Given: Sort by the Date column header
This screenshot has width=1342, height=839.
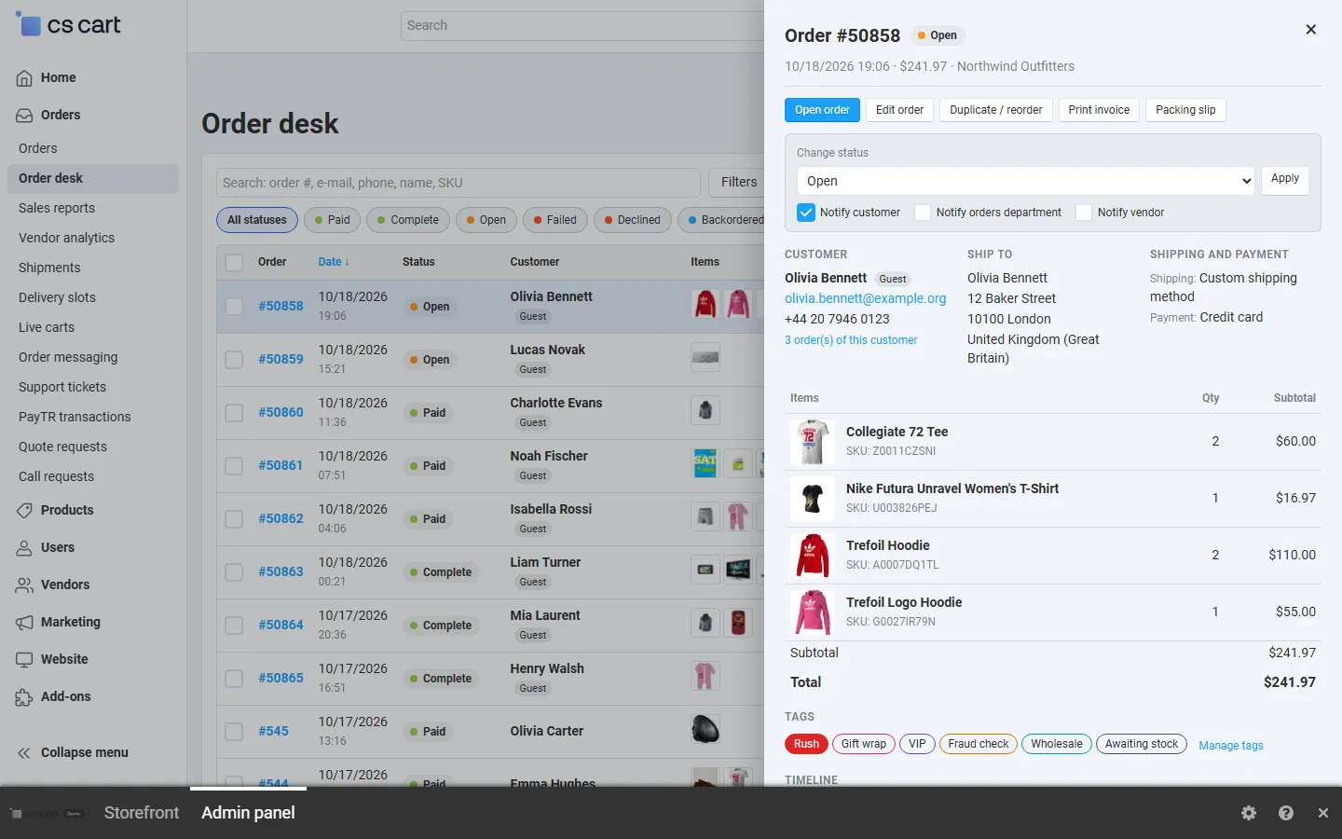Looking at the screenshot, I should 334,262.
